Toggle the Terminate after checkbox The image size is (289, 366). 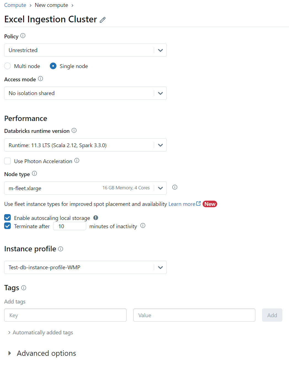7,226
